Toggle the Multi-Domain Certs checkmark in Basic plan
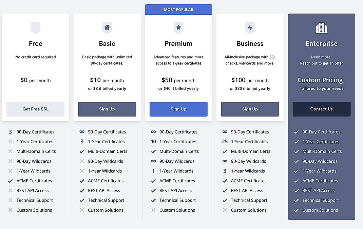363x229 pixels. (x=82, y=151)
